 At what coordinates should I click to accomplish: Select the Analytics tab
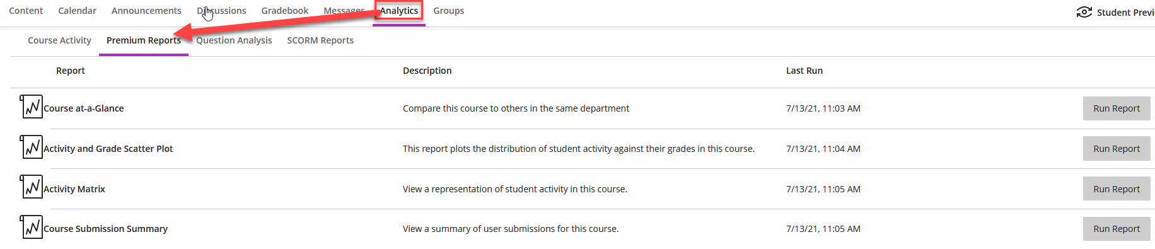coord(399,11)
